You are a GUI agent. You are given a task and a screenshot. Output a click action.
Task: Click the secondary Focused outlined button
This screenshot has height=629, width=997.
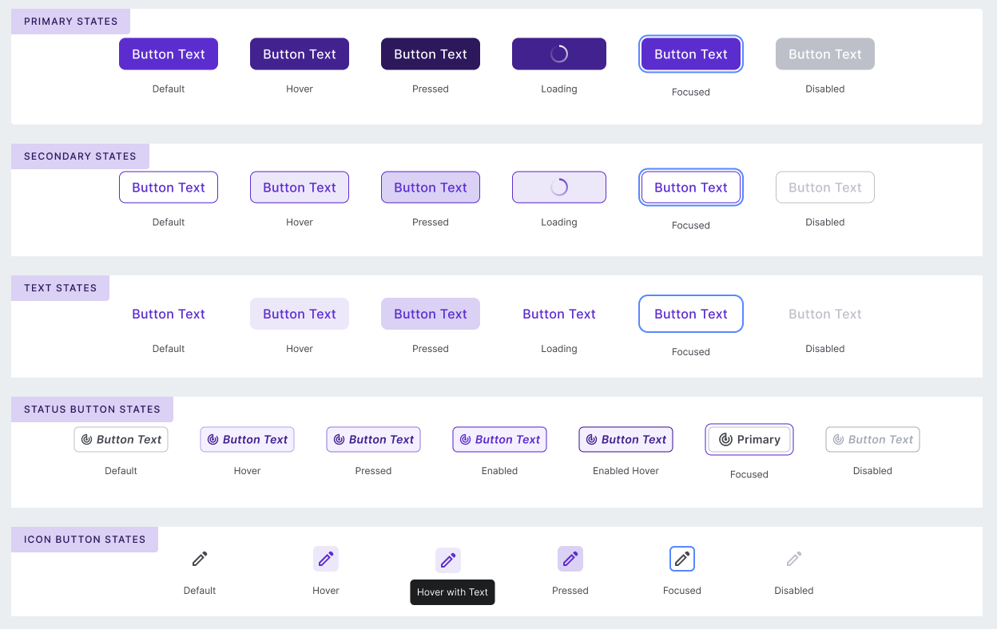click(691, 188)
